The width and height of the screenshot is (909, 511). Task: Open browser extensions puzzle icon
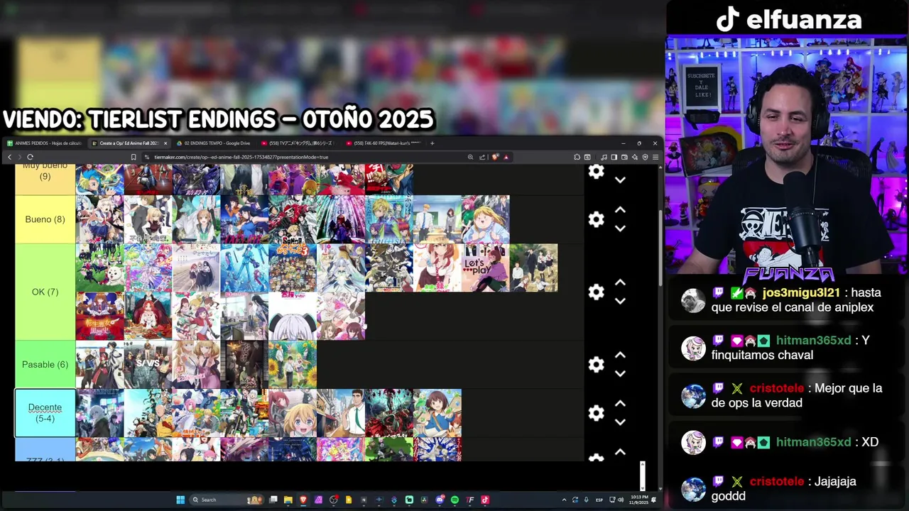point(577,157)
